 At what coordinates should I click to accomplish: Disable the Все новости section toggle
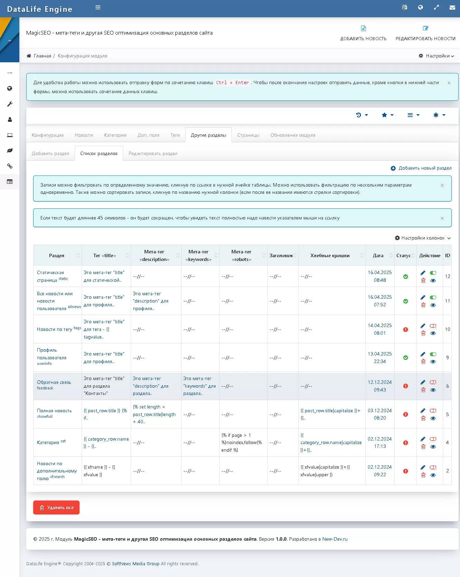[x=433, y=297]
